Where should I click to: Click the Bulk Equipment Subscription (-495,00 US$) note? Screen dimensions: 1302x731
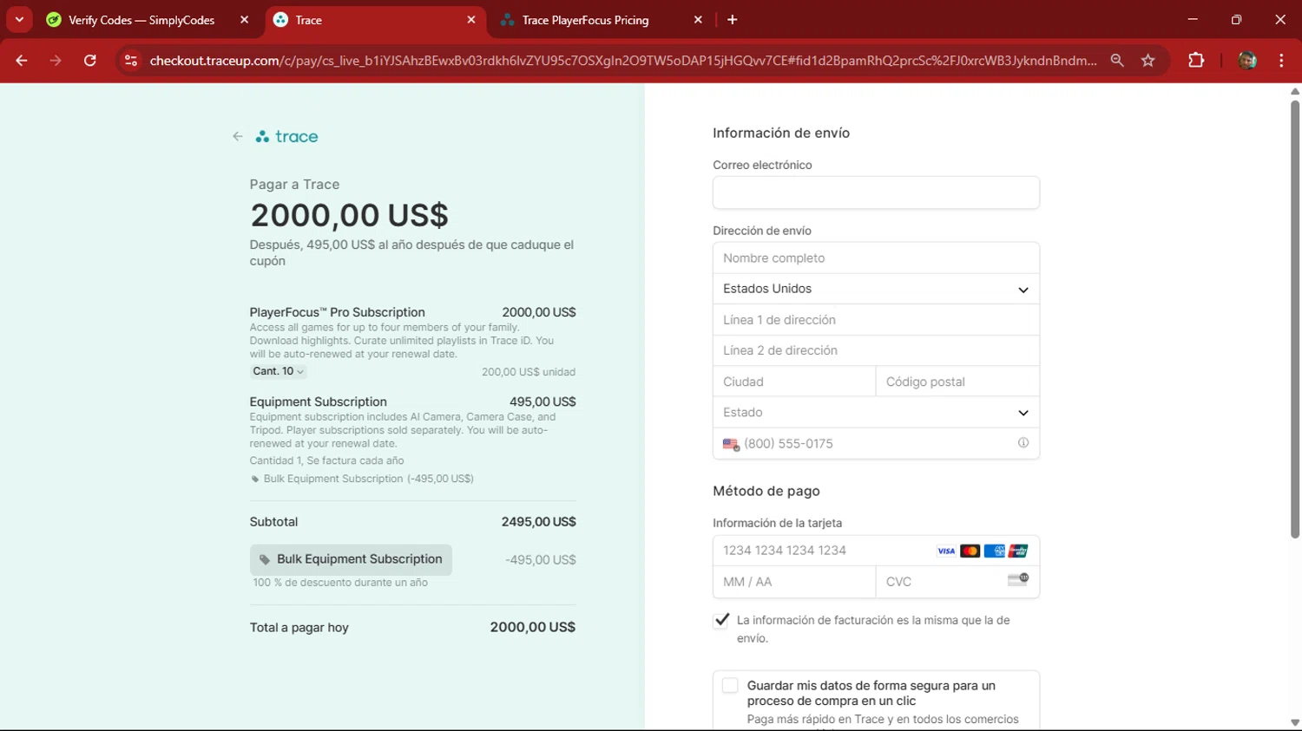click(369, 479)
